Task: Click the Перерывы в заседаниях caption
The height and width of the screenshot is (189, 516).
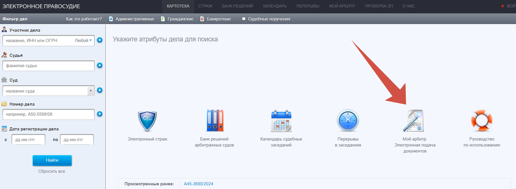Action: pos(348,142)
